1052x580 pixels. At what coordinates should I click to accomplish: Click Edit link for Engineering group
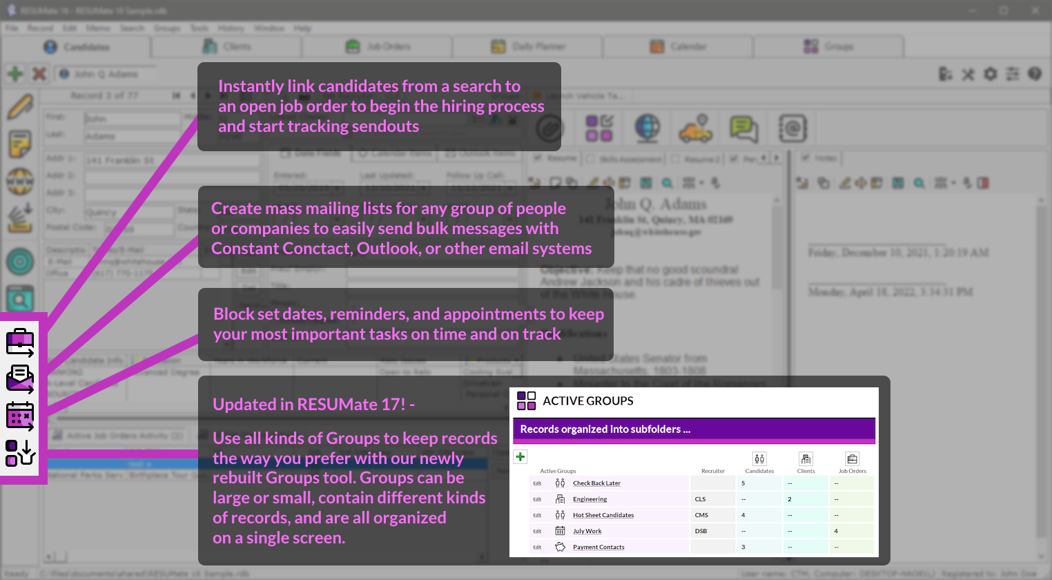click(537, 499)
